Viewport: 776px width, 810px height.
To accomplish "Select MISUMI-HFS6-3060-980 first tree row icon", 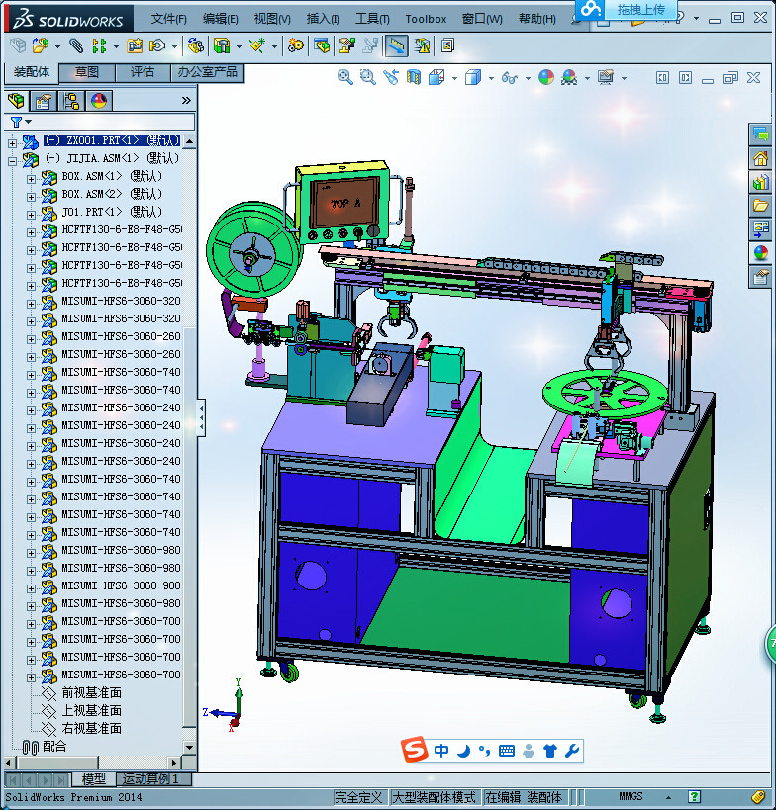I will pos(49,551).
